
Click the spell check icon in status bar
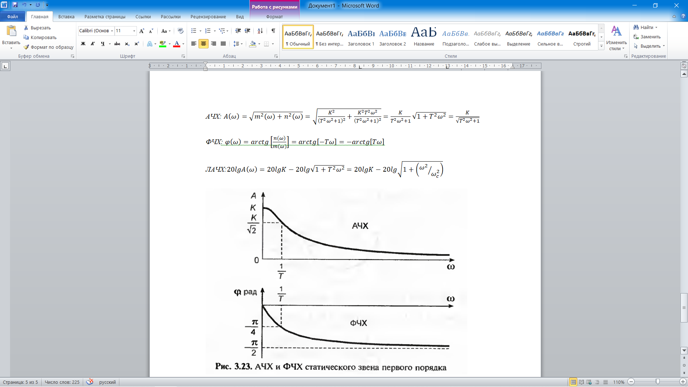point(90,382)
